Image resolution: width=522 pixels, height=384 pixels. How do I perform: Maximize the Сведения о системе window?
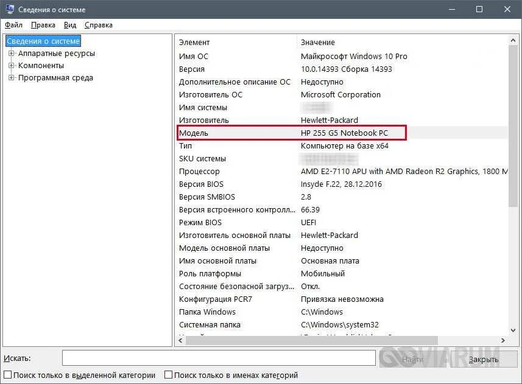(479, 9)
